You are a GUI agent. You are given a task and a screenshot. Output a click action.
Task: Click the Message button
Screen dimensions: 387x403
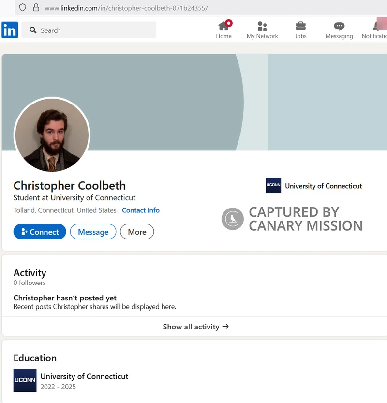coord(93,232)
